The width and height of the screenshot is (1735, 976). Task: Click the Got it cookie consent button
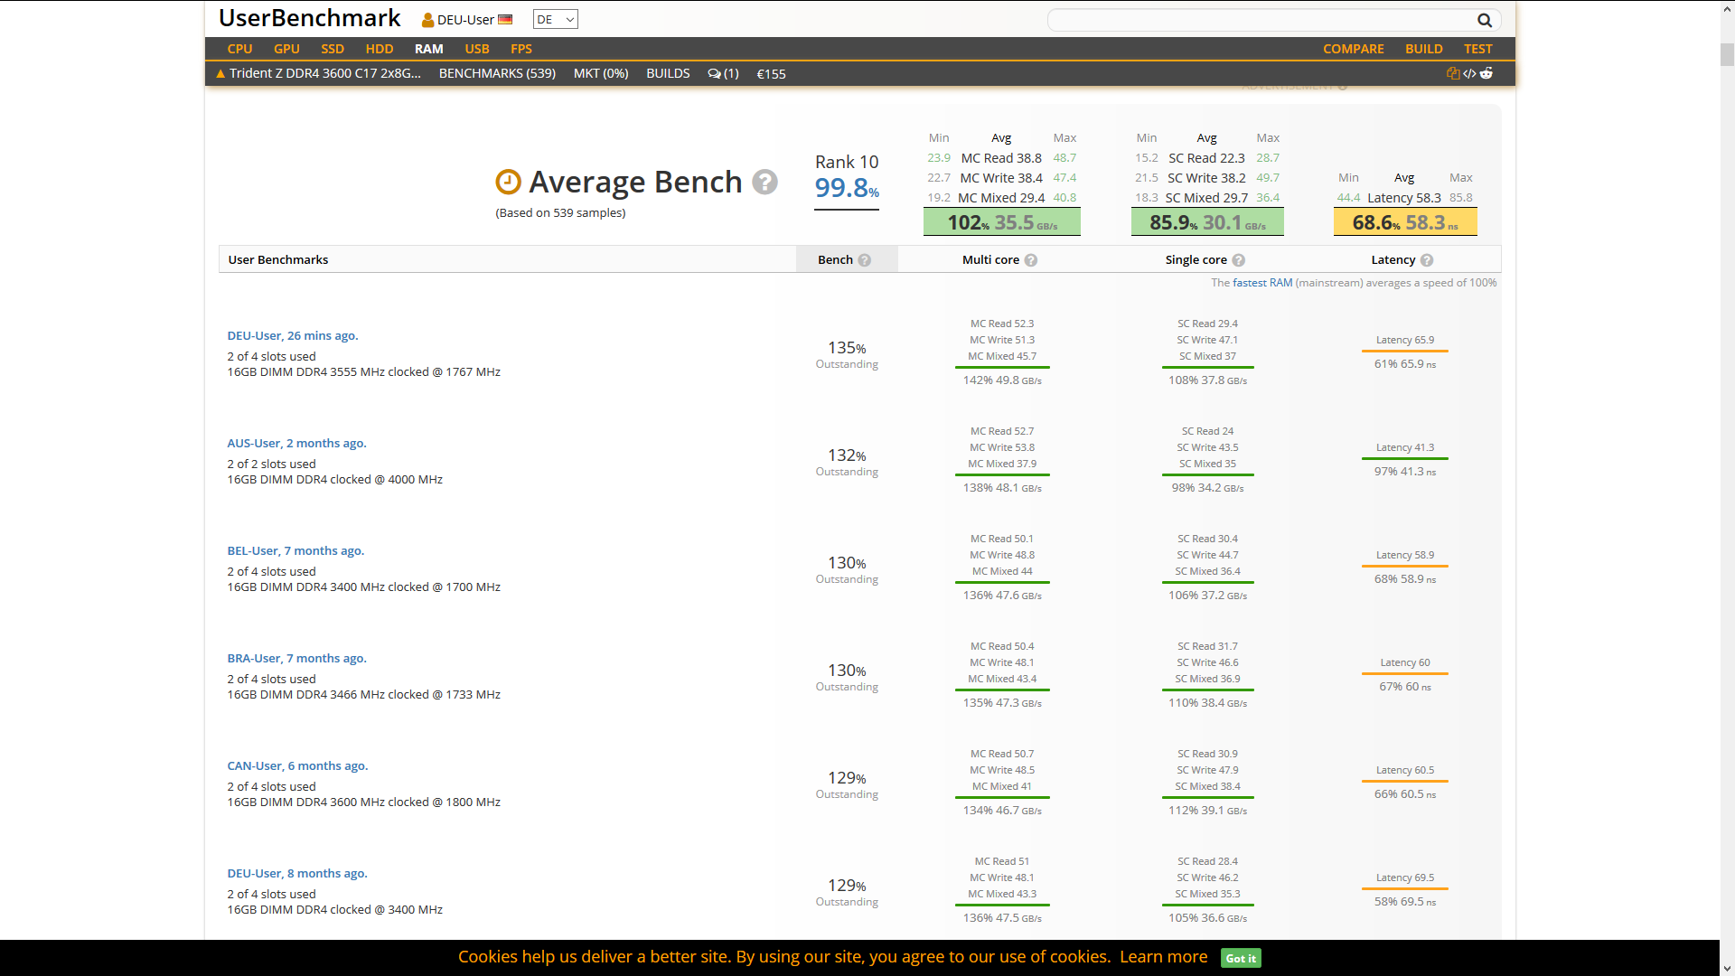coord(1239,958)
